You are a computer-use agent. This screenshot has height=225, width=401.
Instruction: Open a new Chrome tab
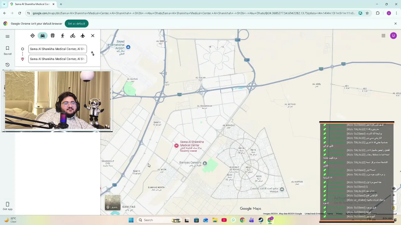pyautogui.click(x=61, y=4)
